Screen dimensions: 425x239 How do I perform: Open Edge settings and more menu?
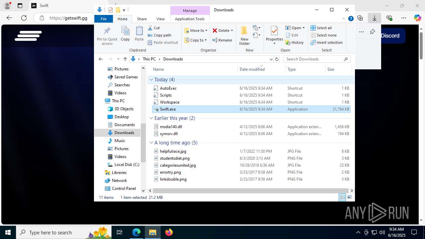(x=403, y=18)
